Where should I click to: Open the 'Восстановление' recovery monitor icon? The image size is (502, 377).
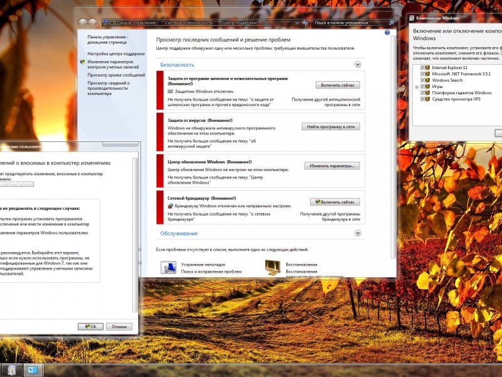272,268
